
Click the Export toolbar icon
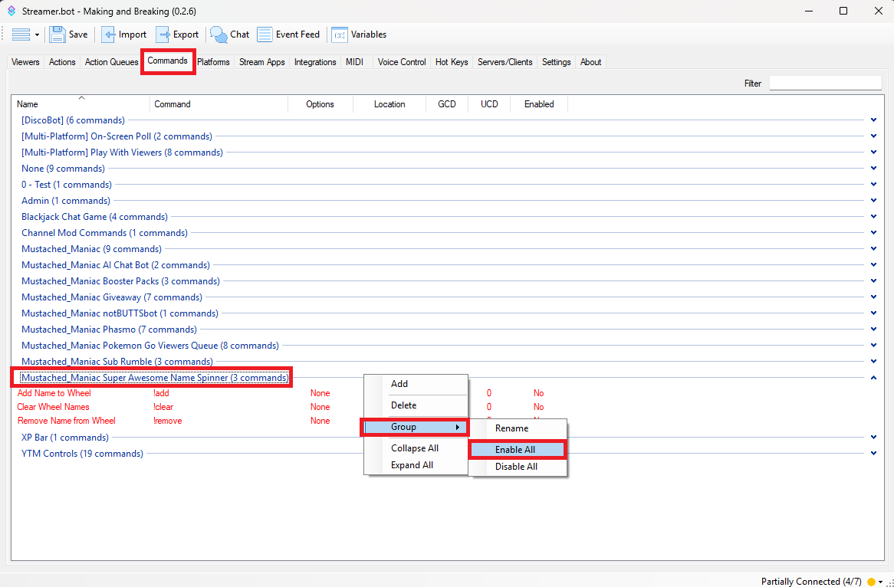tap(163, 34)
